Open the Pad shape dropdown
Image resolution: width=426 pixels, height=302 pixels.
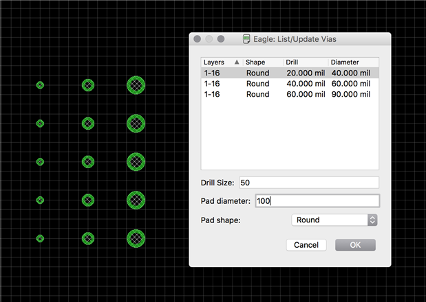click(334, 220)
